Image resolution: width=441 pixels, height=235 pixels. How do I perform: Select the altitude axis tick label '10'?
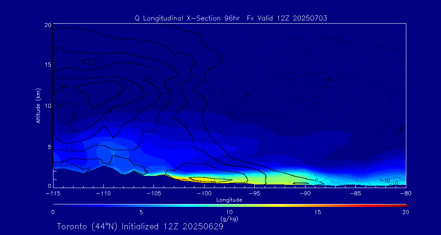(x=48, y=106)
